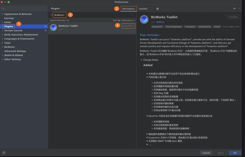
Task: Expand JRebel & XRebel node
Action: coord(2,55)
